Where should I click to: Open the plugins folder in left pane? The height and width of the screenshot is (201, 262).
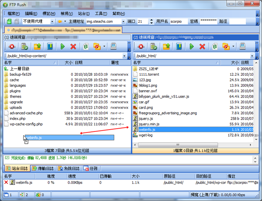click(x=15, y=91)
